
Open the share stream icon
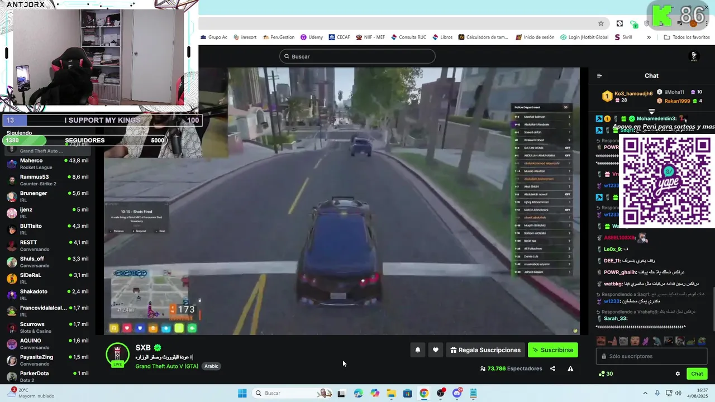click(x=552, y=368)
